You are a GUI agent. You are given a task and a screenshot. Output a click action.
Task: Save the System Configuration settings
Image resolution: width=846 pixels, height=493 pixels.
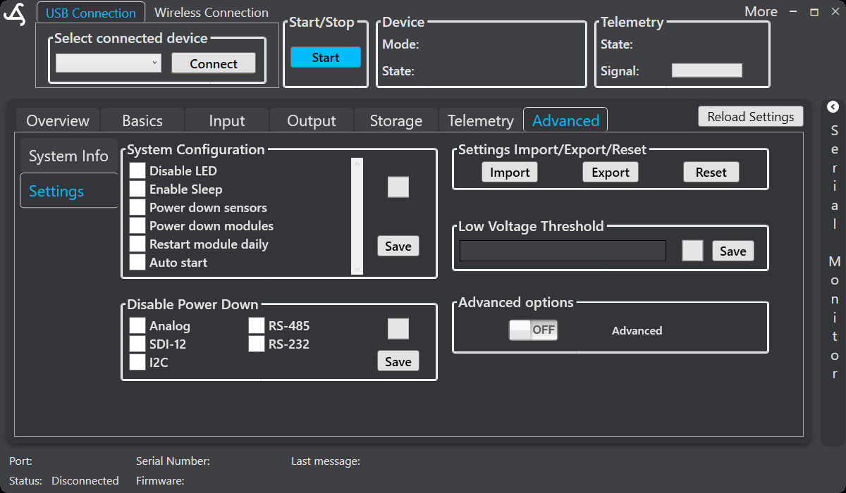pos(398,246)
